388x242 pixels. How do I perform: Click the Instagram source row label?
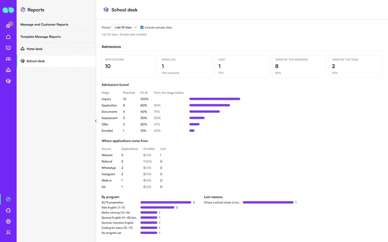point(108,174)
